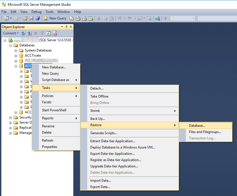Expand the System Databases folder
The height and width of the screenshot is (196, 237).
tap(16, 51)
